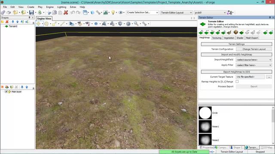Click the Current Target Texture field
Viewport: 275px width, 154px height.
pyautogui.click(x=250, y=77)
